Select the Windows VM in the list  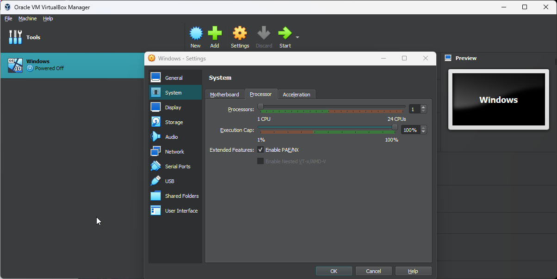(73, 65)
